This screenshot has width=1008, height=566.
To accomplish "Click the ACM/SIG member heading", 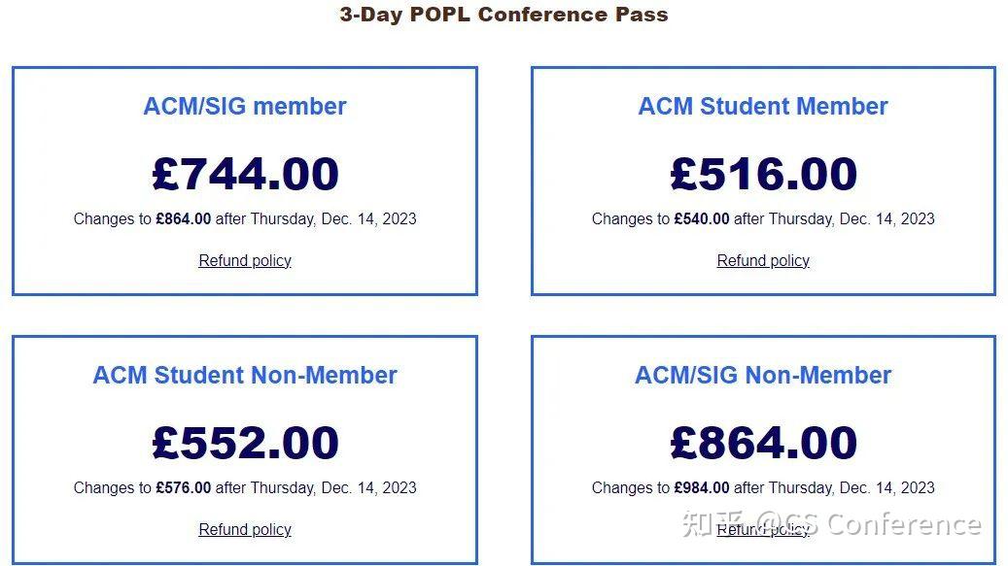I will 244,107.
